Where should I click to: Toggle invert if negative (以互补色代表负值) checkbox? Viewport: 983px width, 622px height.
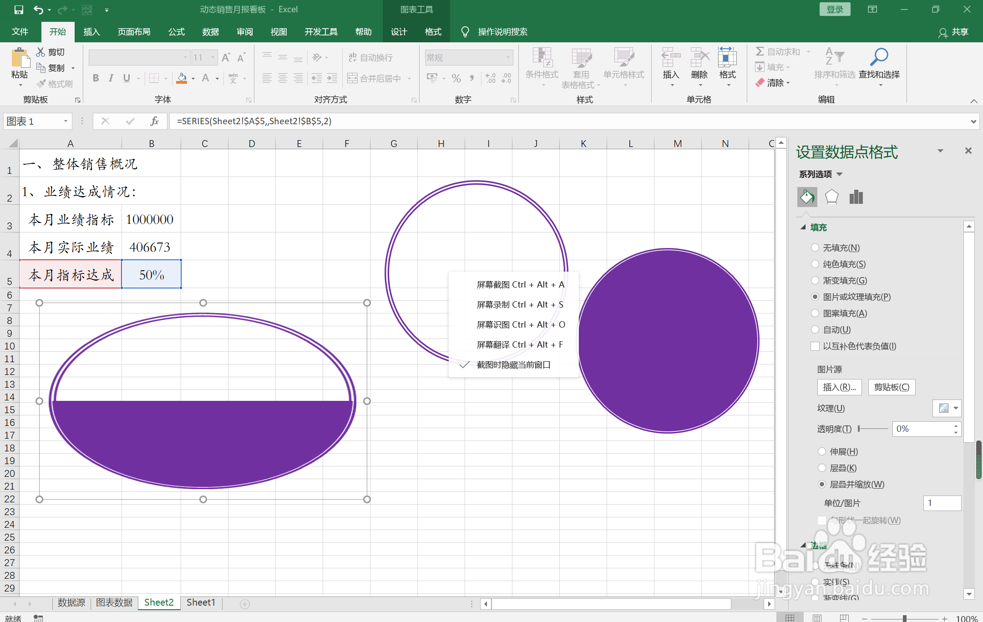(x=815, y=346)
